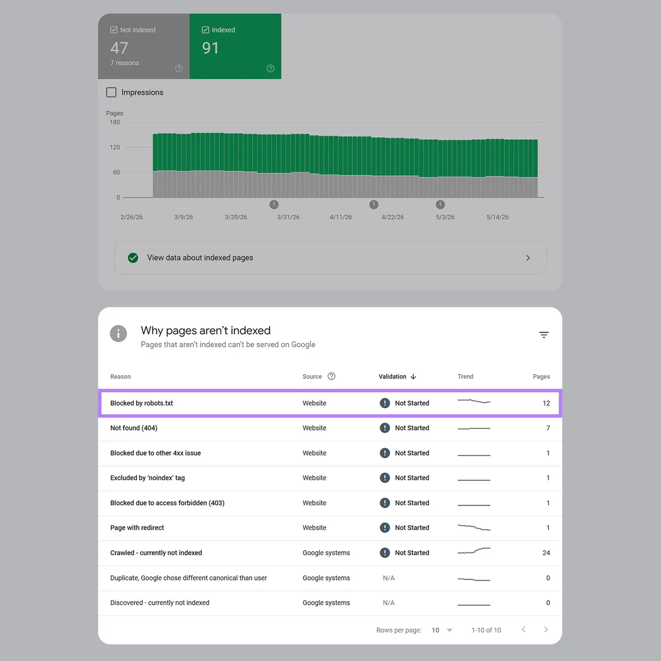Open Excluded by 'noindex' tag row
This screenshot has height=661, width=661.
point(330,478)
